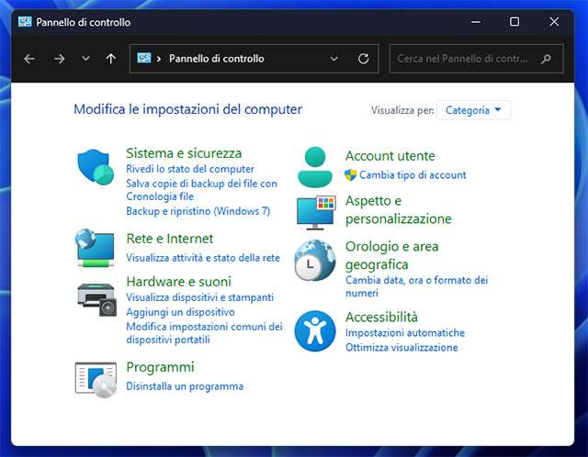Image resolution: width=588 pixels, height=457 pixels.
Task: Go forward with the right arrow
Action: [x=59, y=59]
